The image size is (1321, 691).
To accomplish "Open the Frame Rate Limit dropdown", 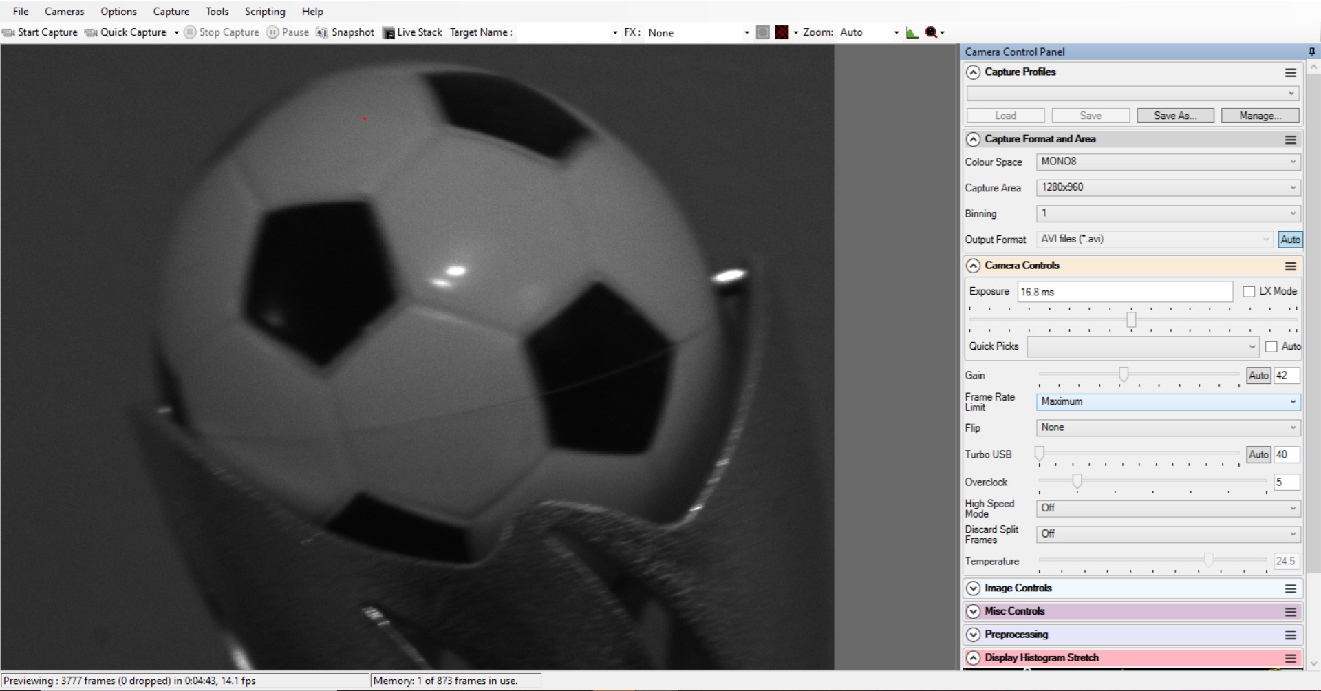I will (x=1166, y=402).
